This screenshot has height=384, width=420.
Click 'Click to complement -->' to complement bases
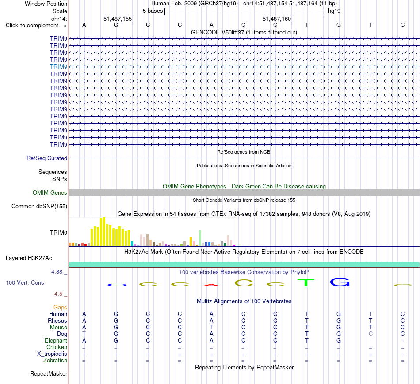(36, 26)
